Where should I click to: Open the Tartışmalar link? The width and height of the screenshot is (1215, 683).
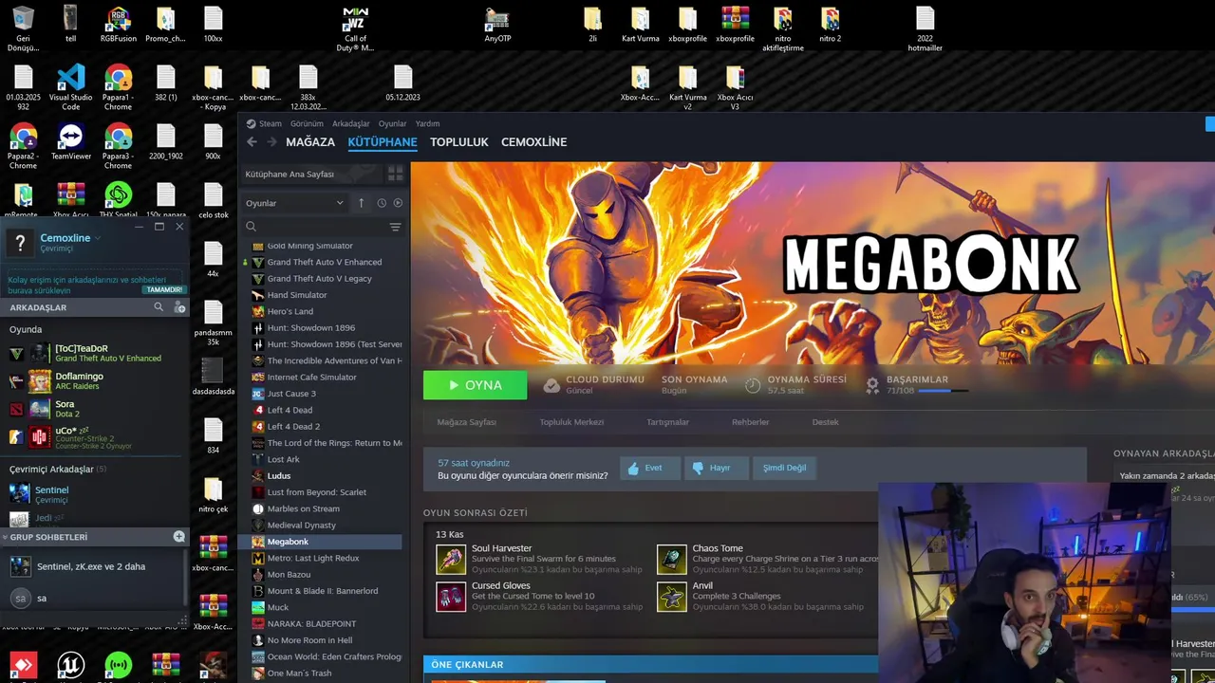(667, 422)
